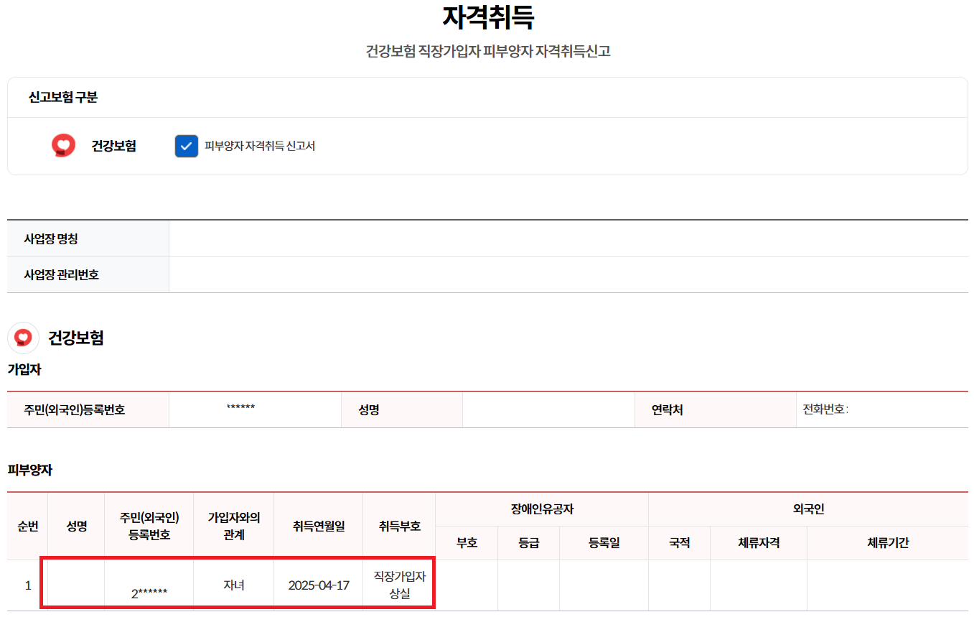Screen dimensions: 974x617
Task: Click the masked number 2****** in dependent row
Action: click(x=149, y=583)
